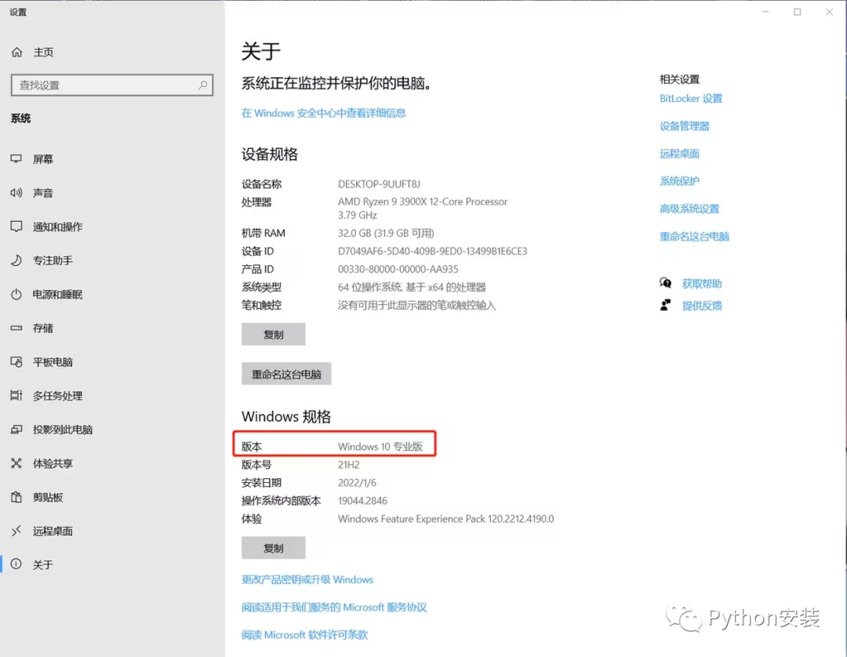The height and width of the screenshot is (657, 847).
Task: Open Microsoft 服务协议 link
Action: click(334, 608)
